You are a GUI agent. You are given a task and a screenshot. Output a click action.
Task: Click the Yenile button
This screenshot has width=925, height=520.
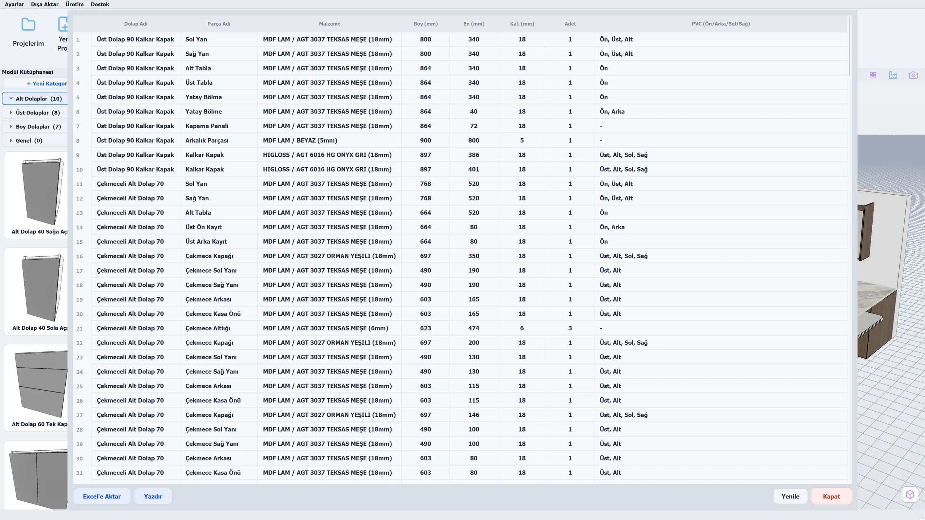coord(790,497)
